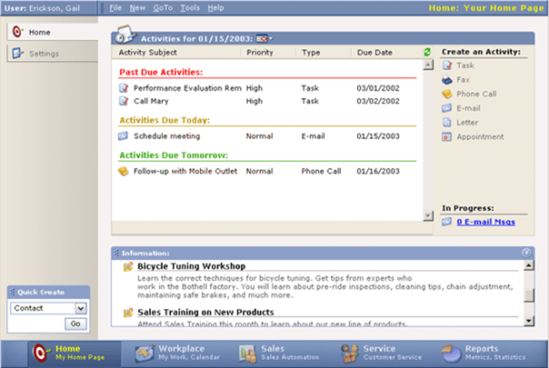Collapse the Information panel

(x=526, y=252)
